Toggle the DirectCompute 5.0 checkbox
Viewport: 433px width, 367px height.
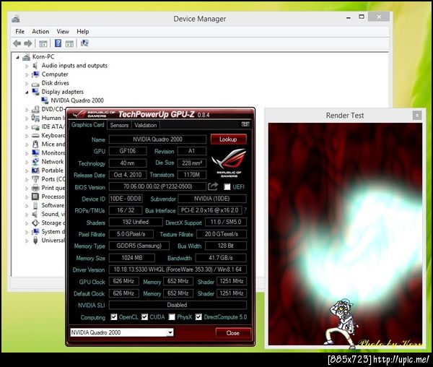198,317
